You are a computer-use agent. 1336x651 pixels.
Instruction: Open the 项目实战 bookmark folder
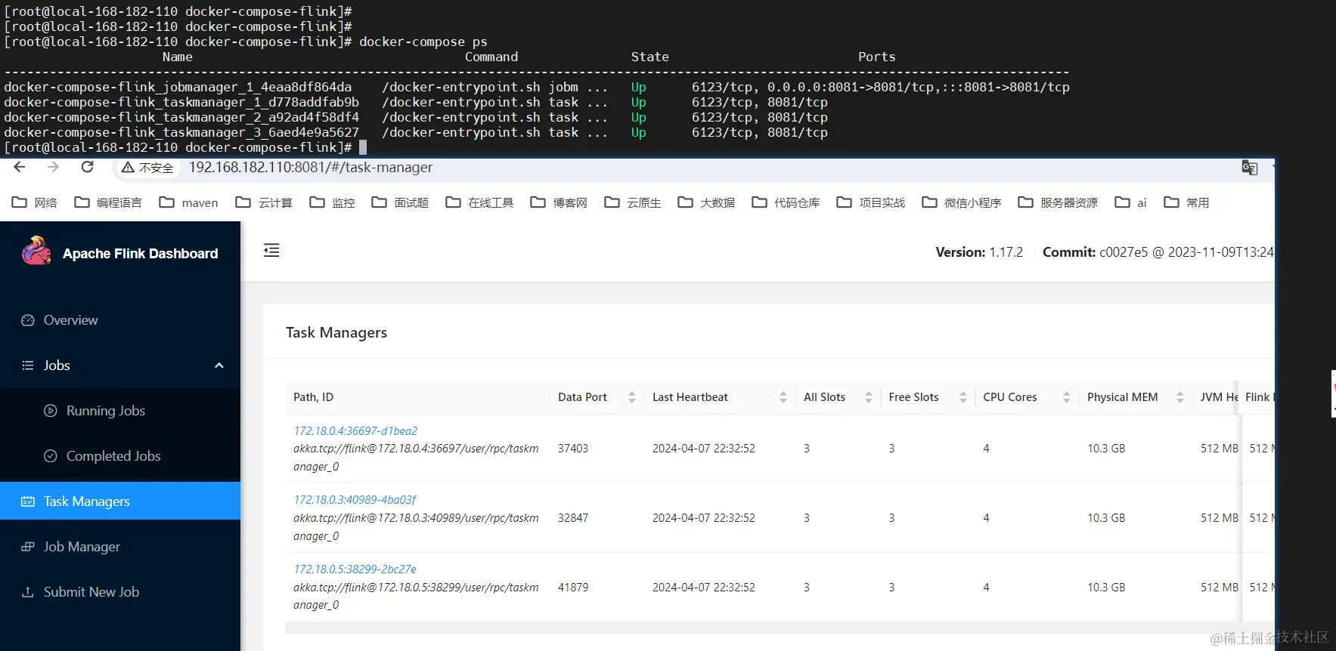tap(871, 202)
